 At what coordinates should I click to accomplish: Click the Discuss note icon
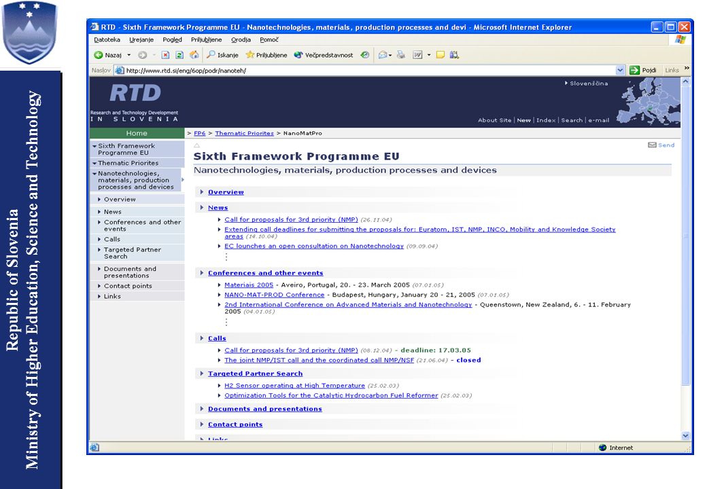point(441,55)
